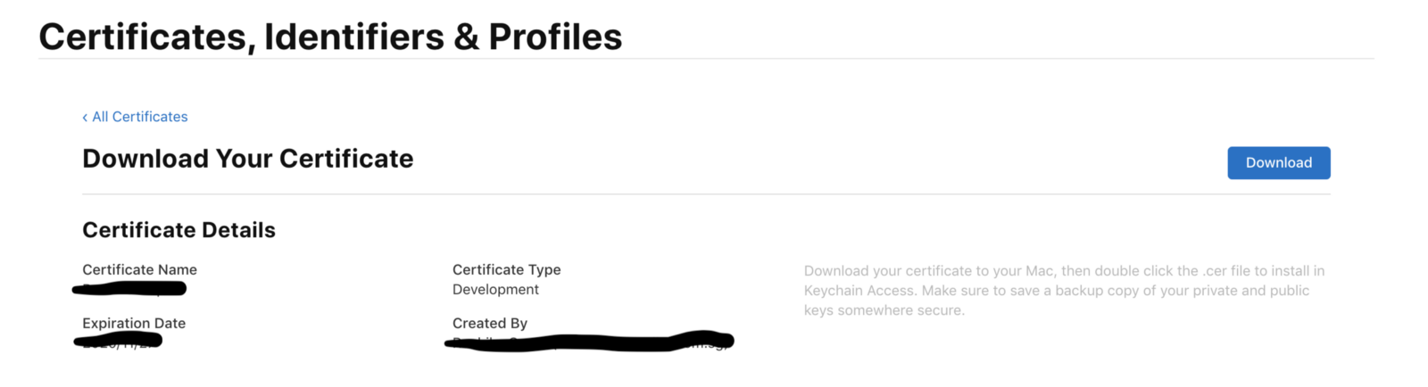Click the divider line below Download Your Certificate
The image size is (1428, 387).
(x=705, y=193)
